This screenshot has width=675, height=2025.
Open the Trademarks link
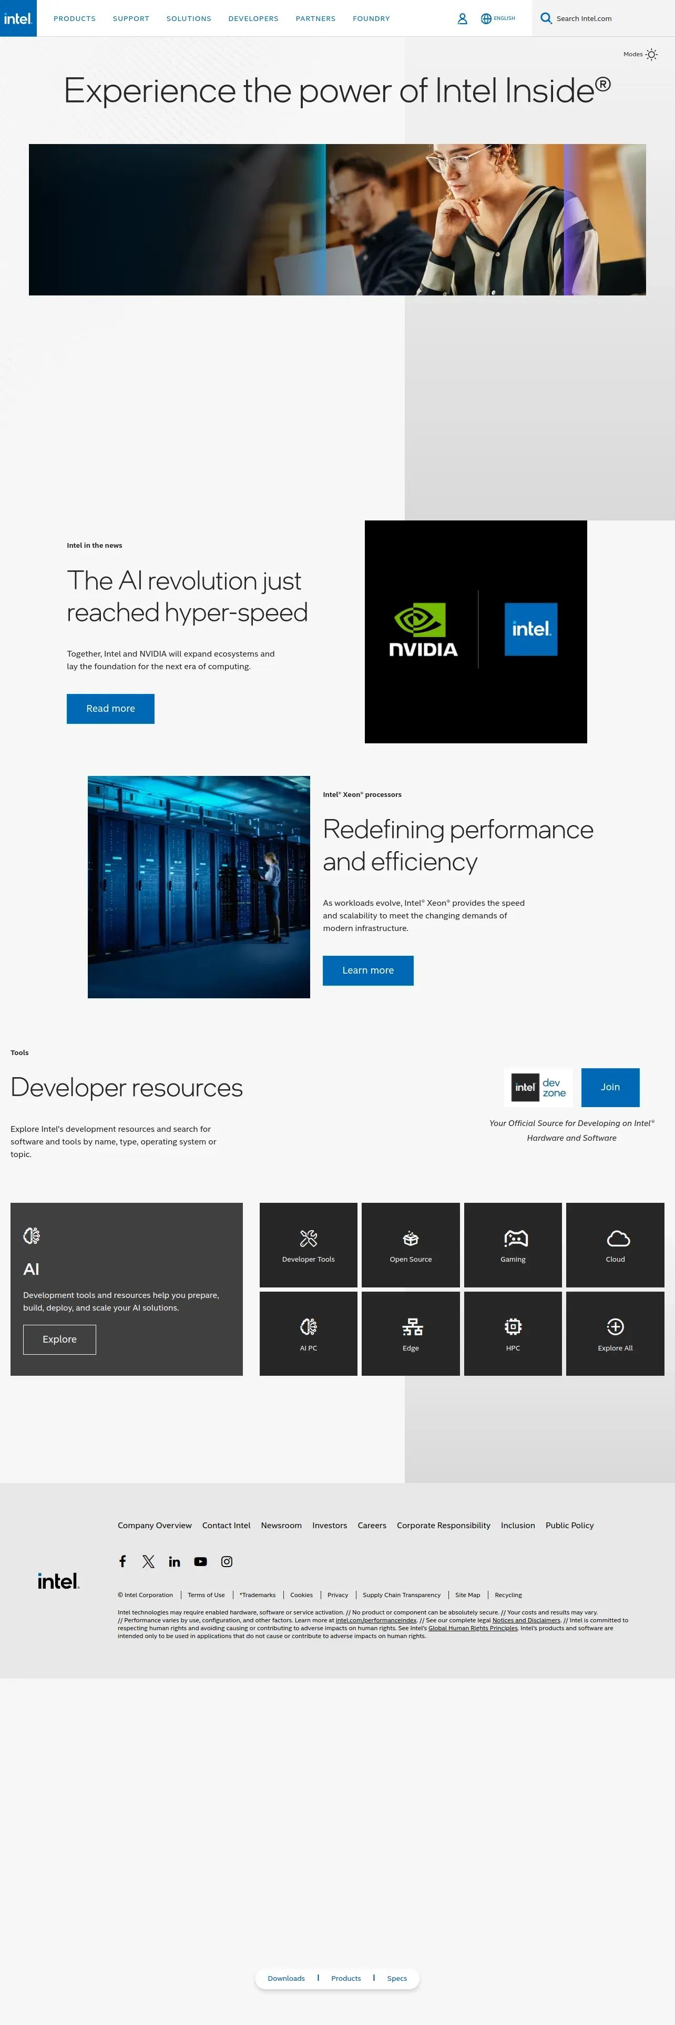258,1595
